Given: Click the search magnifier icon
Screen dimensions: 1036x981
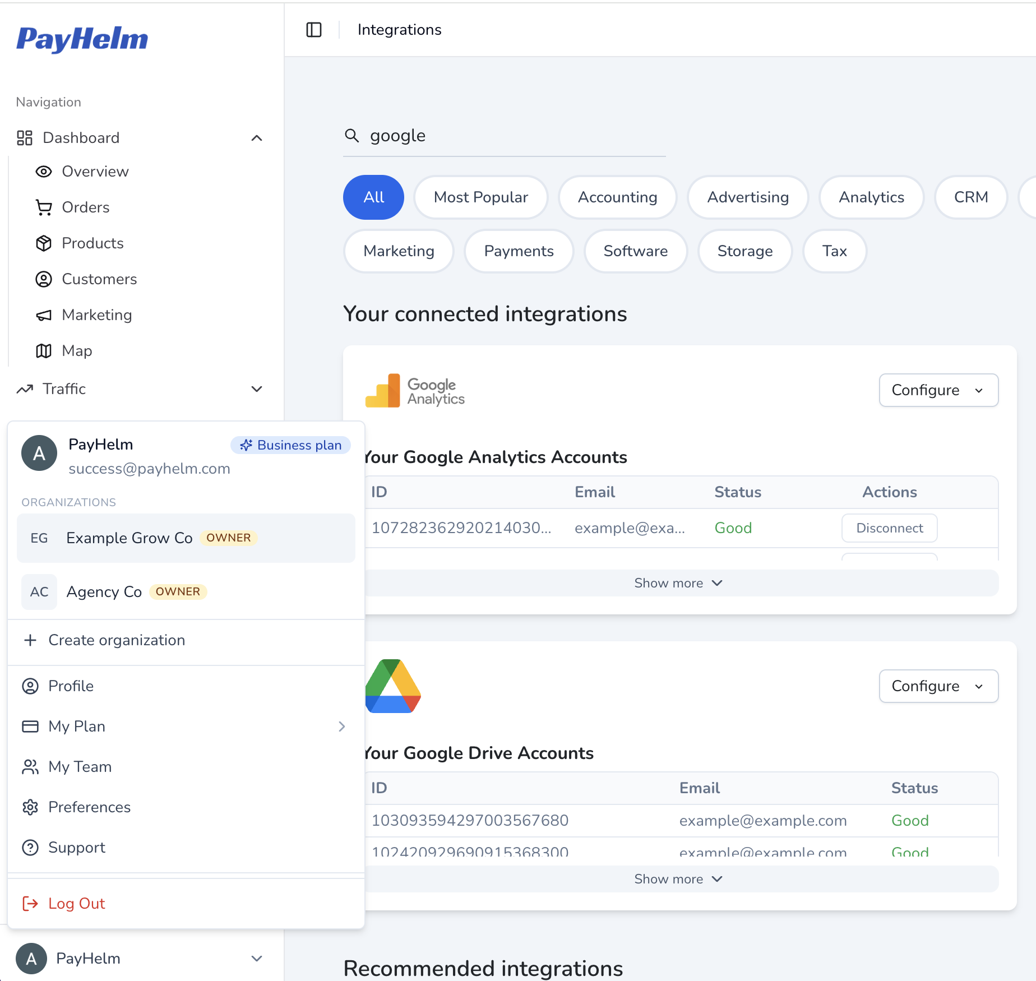Looking at the screenshot, I should click(x=351, y=136).
